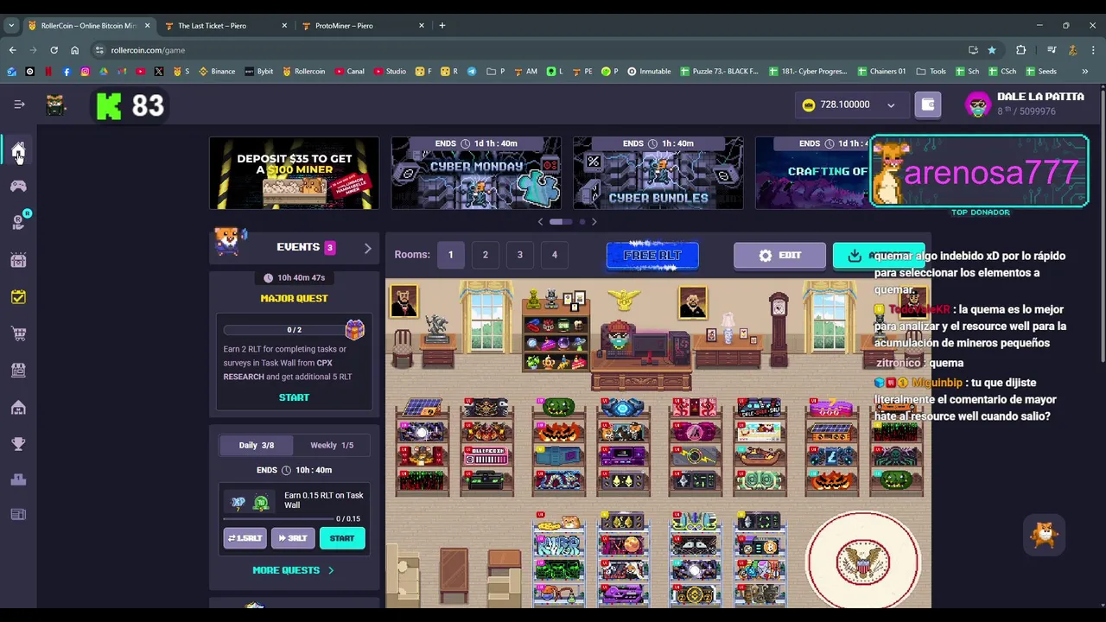Select the Weekly 1/5 quests tab
The width and height of the screenshot is (1106, 622).
(x=332, y=445)
